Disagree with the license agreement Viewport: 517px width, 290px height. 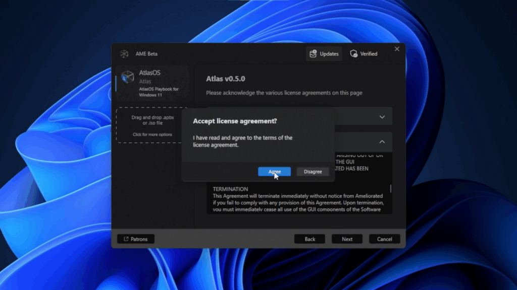coord(313,171)
